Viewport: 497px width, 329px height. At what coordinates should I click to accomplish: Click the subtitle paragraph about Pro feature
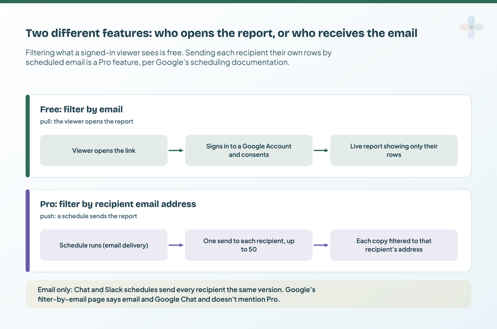pyautogui.click(x=179, y=58)
